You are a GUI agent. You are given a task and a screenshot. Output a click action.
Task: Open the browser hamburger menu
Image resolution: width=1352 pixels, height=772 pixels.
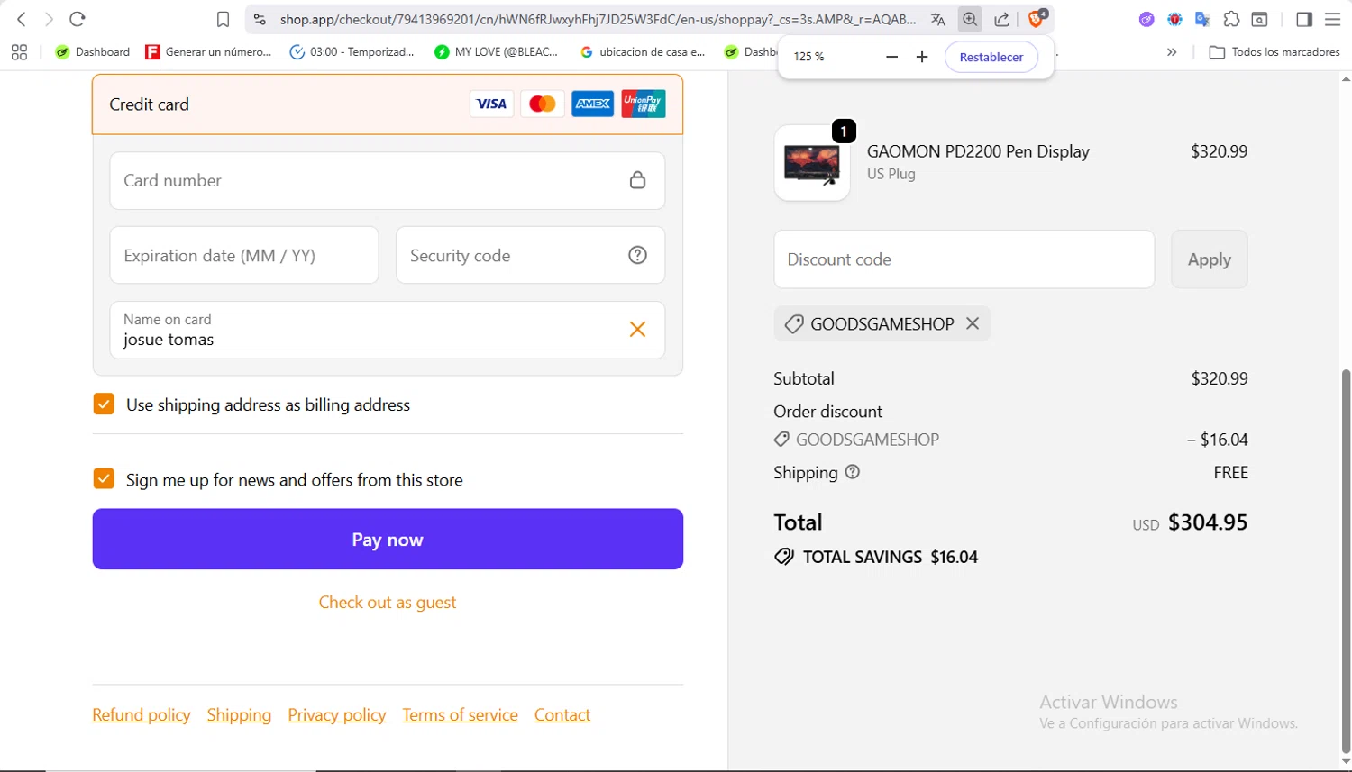click(x=1333, y=19)
